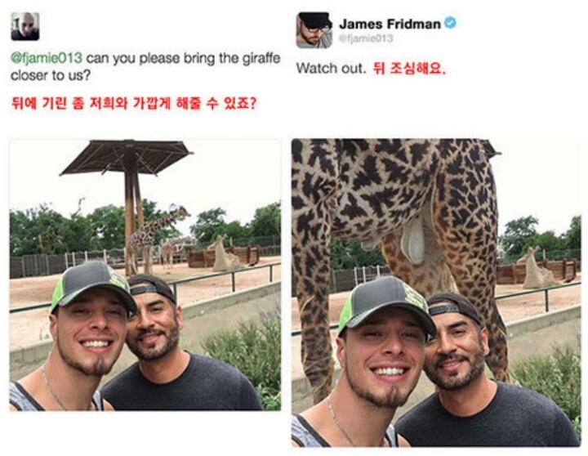Click the red Korean text '뒤 조심해요.'
The image size is (588, 456).
[x=410, y=69]
